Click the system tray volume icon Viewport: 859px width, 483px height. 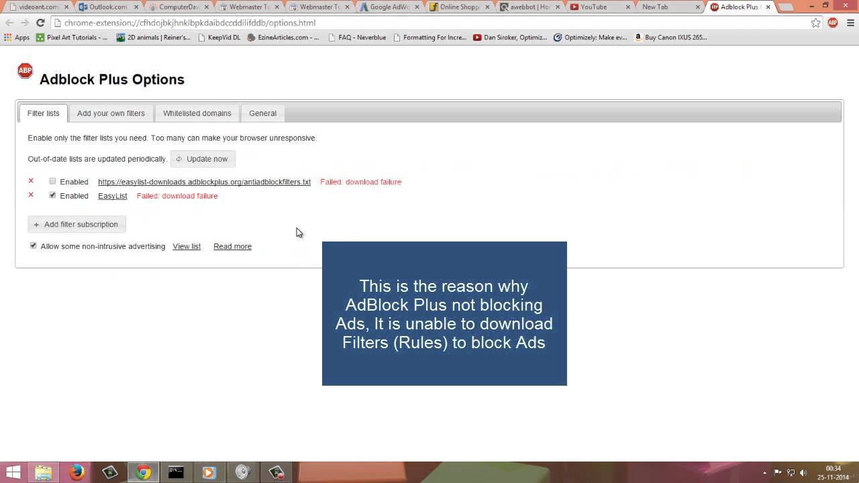coord(803,473)
